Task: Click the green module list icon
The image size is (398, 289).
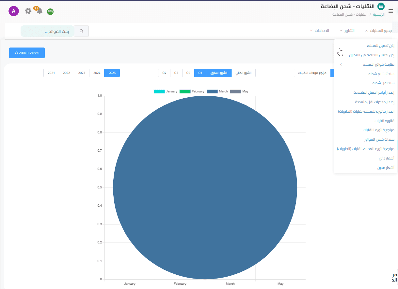Action: tap(381, 6)
